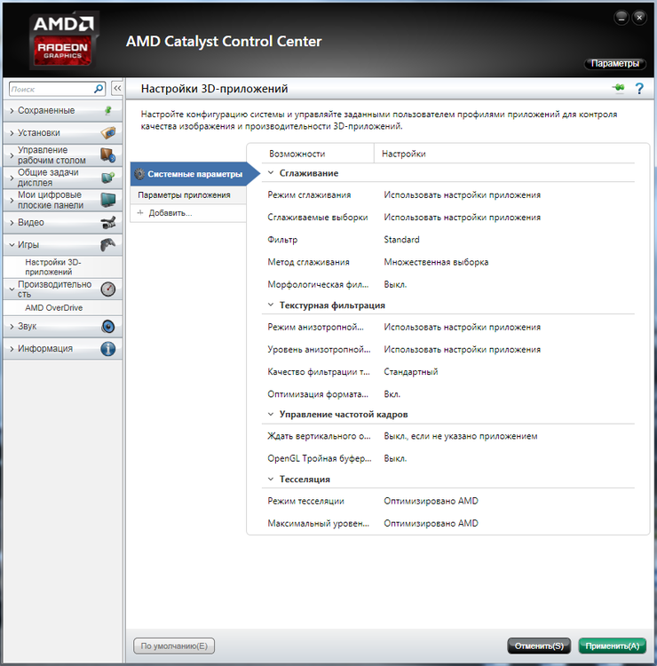Screen dimensions: 657x666
Task: Collapse the Производительность section
Action: pyautogui.click(x=12, y=289)
